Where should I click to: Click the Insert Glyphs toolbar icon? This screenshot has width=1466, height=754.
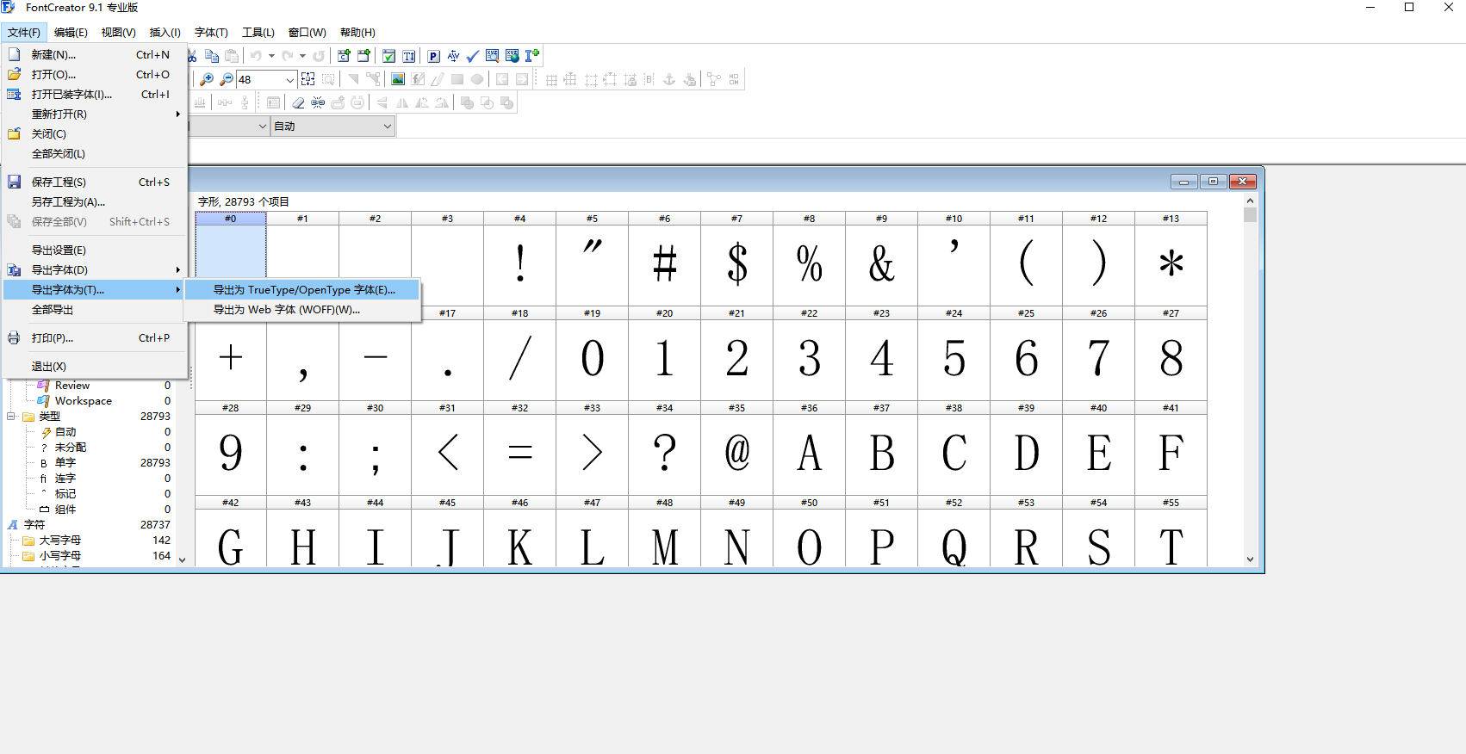364,56
